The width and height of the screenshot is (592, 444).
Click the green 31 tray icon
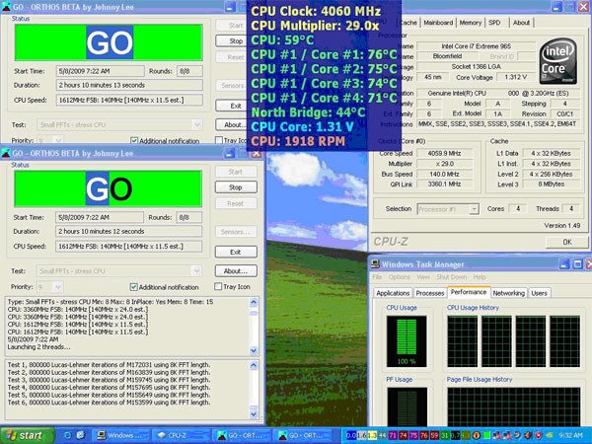[445, 436]
